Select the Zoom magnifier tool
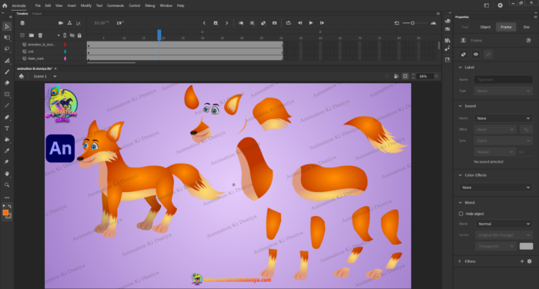Image resolution: width=539 pixels, height=289 pixels. [x=7, y=184]
